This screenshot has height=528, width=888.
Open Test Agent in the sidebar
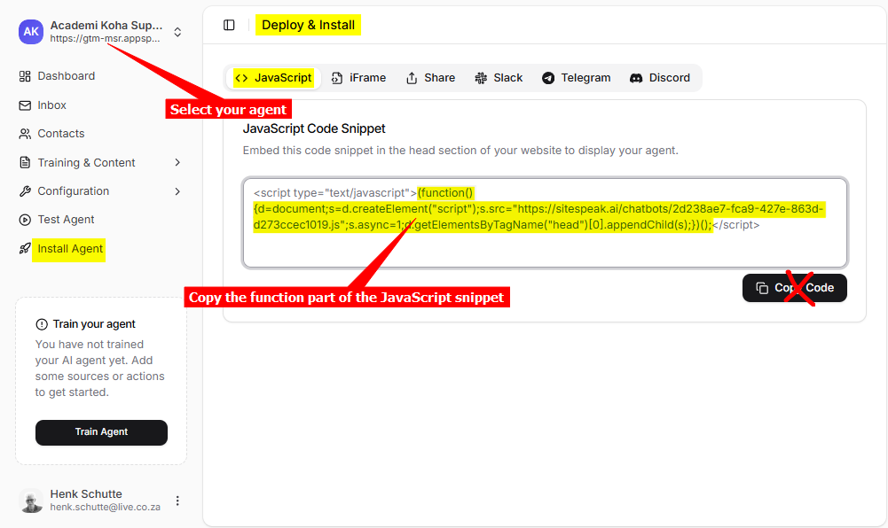pyautogui.click(x=66, y=220)
